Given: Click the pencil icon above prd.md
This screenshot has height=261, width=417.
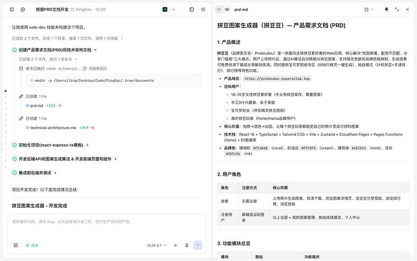Looking at the screenshot, I should (x=21, y=96).
